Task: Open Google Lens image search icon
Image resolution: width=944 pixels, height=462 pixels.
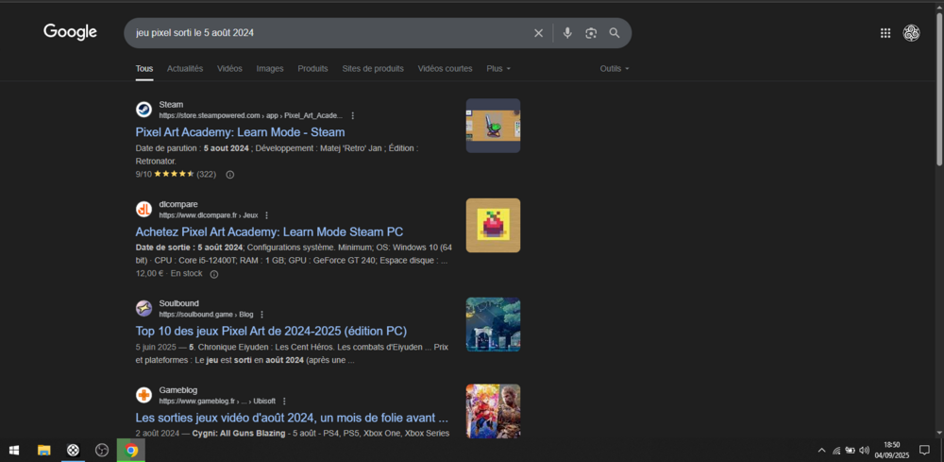Action: (x=591, y=33)
